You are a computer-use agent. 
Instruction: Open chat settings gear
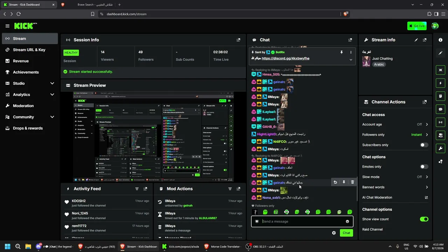pyautogui.click(x=334, y=233)
